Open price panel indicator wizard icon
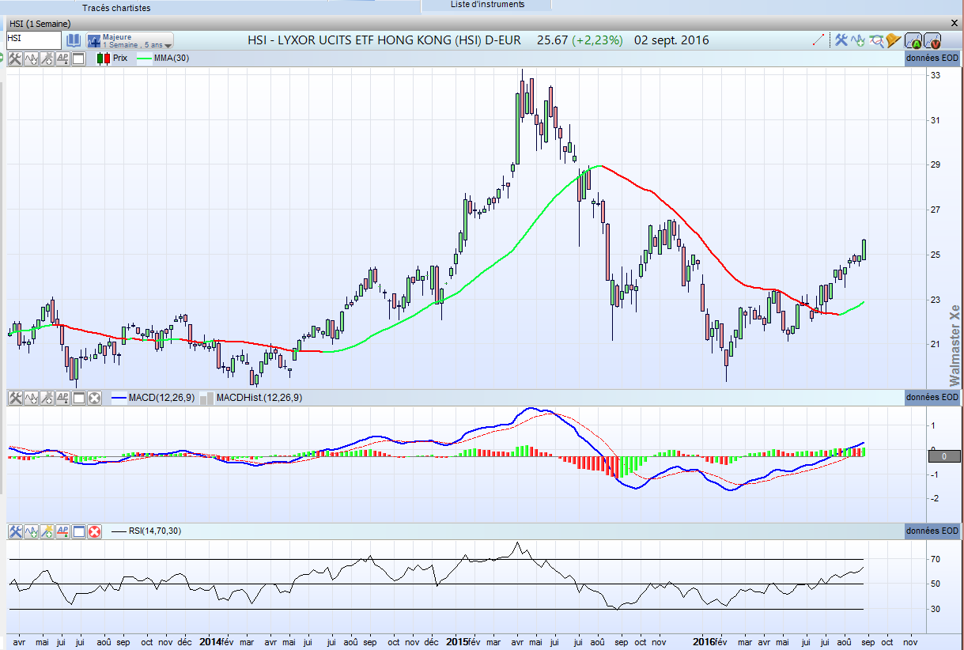 pos(47,59)
